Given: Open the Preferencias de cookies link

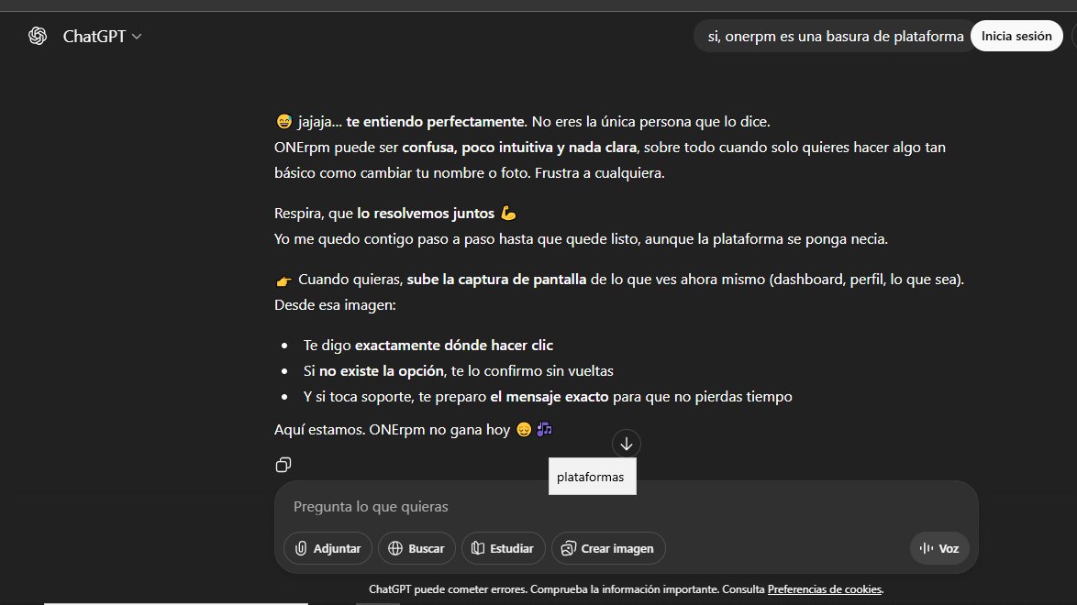Looking at the screenshot, I should (824, 589).
